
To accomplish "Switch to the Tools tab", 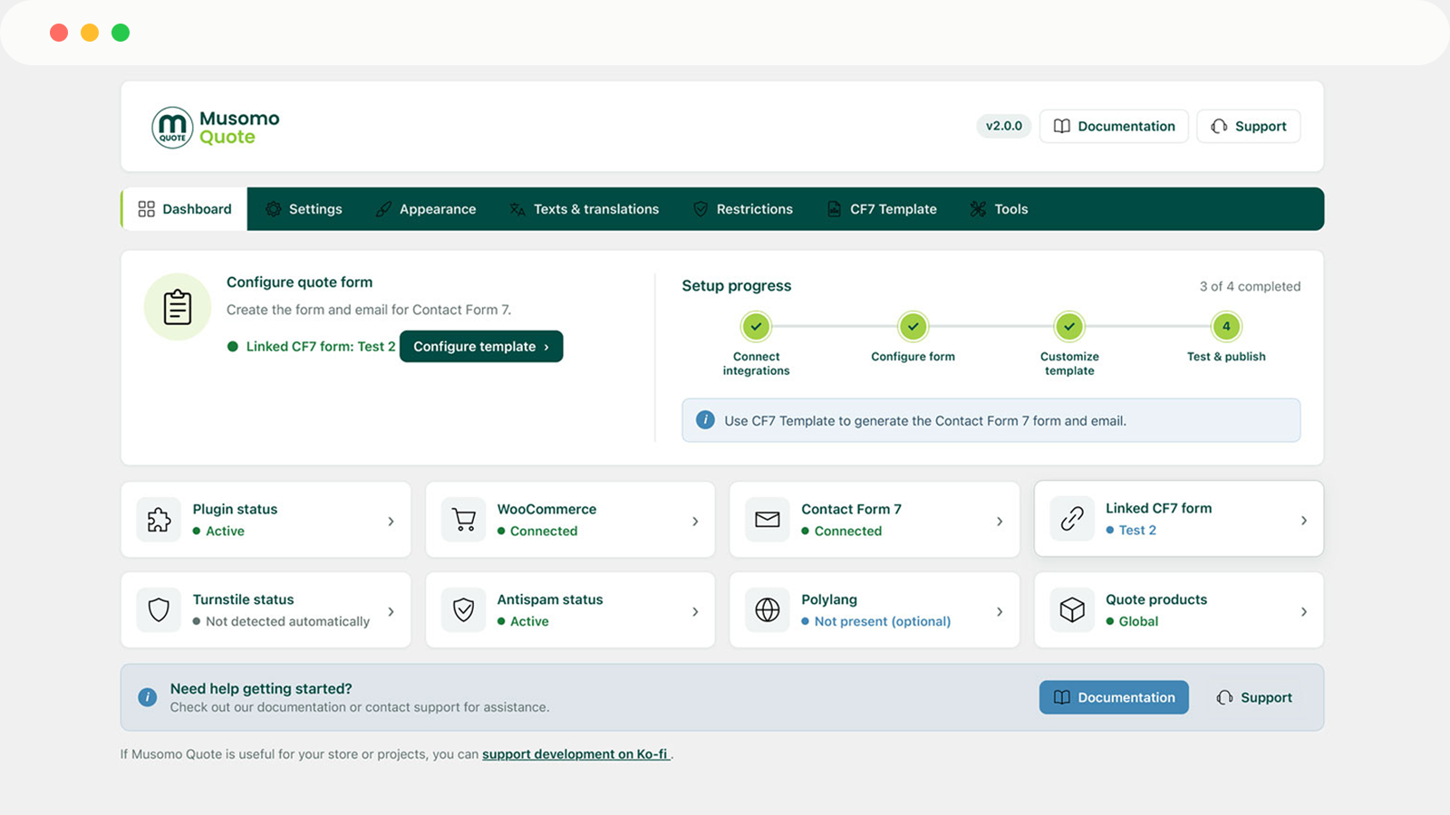I will 999,209.
